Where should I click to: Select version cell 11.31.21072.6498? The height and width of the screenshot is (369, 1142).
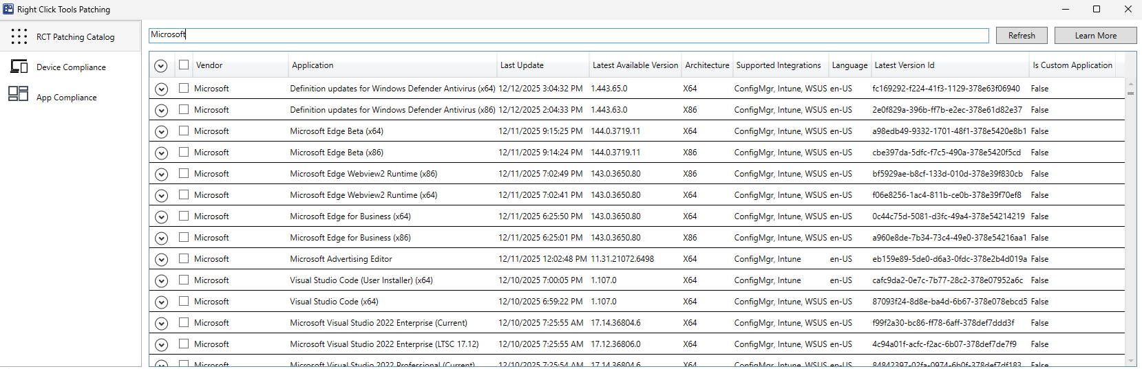[622, 259]
